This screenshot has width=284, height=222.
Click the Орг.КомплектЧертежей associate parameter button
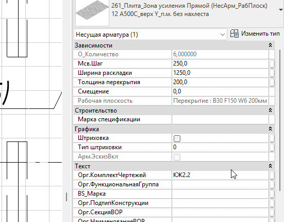272,175
